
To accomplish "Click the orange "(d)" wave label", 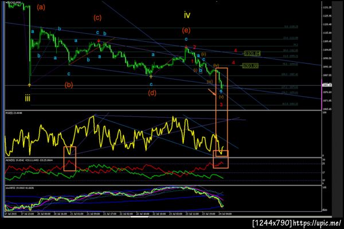I will pos(152,93).
